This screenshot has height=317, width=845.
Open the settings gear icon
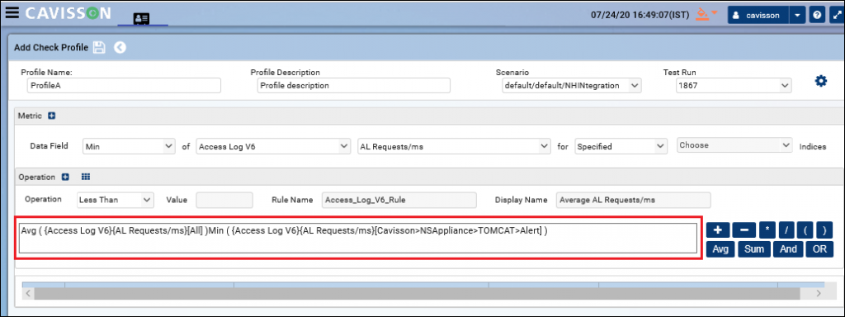821,82
